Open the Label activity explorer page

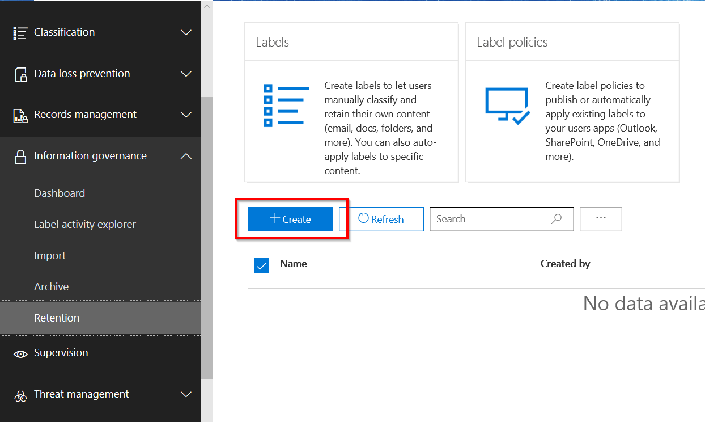pyautogui.click(x=84, y=224)
